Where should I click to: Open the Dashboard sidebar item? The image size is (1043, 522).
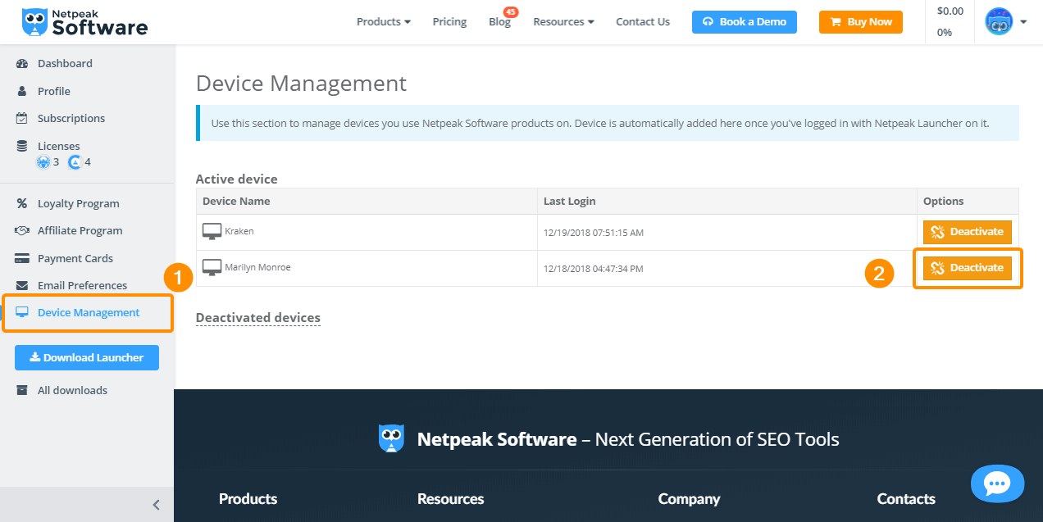coord(65,64)
